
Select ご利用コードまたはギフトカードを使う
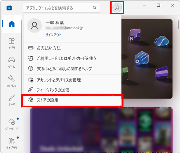coord(72,58)
